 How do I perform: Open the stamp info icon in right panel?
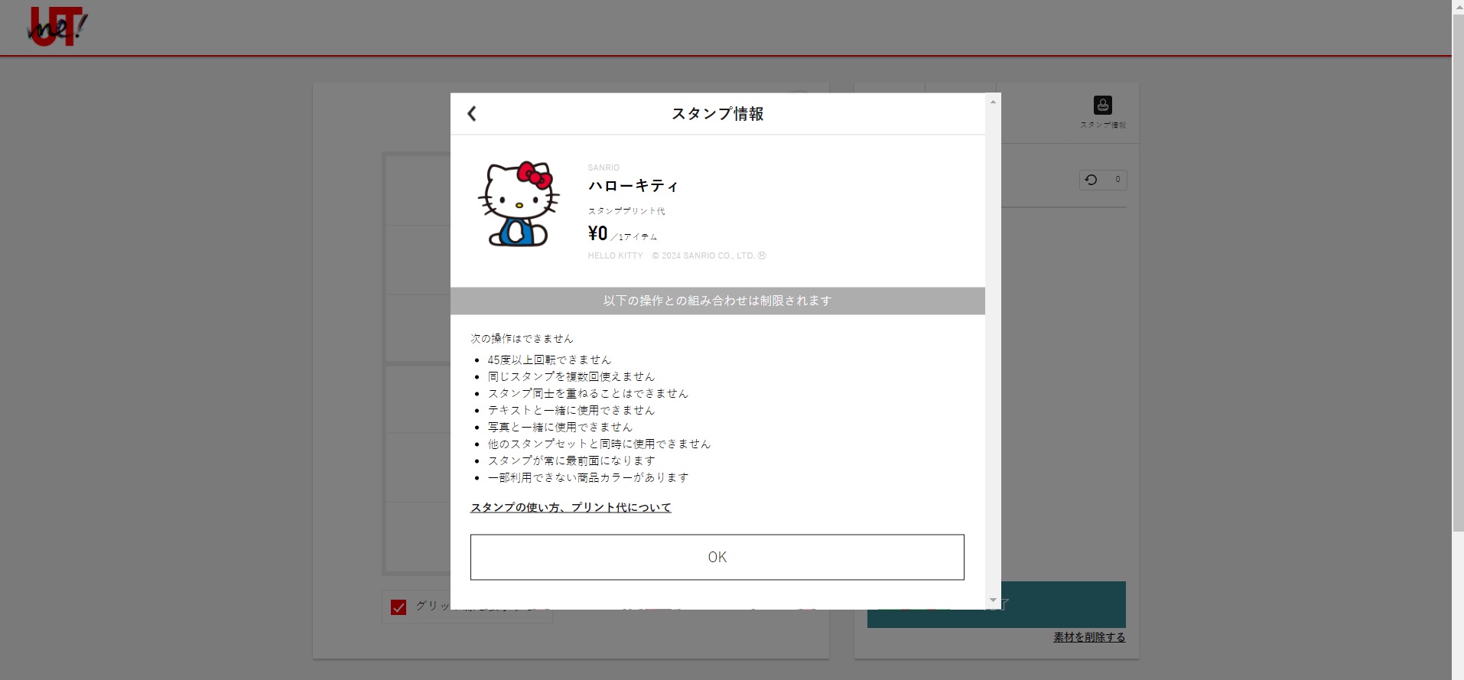click(1102, 112)
